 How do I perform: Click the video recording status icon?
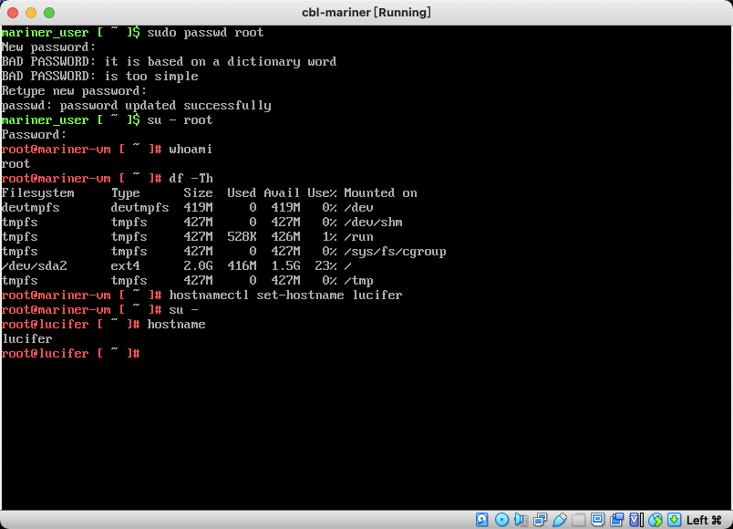coord(617,520)
